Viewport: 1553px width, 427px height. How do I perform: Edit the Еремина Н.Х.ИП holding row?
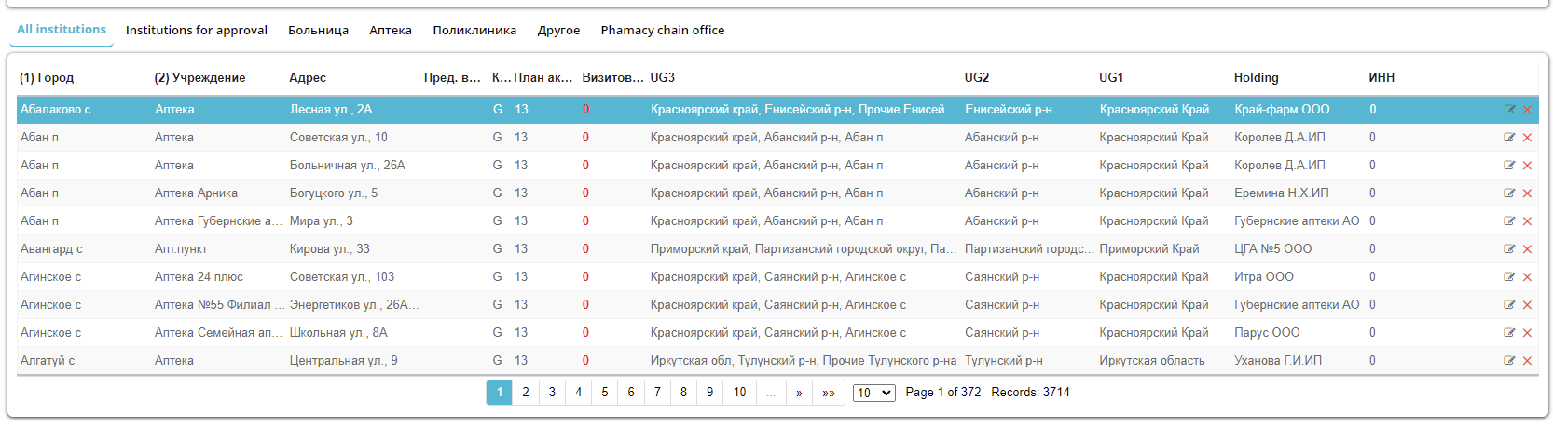pyautogui.click(x=1509, y=193)
